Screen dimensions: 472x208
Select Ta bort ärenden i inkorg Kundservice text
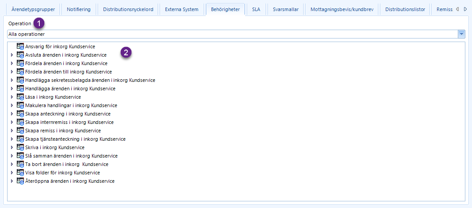67,165
